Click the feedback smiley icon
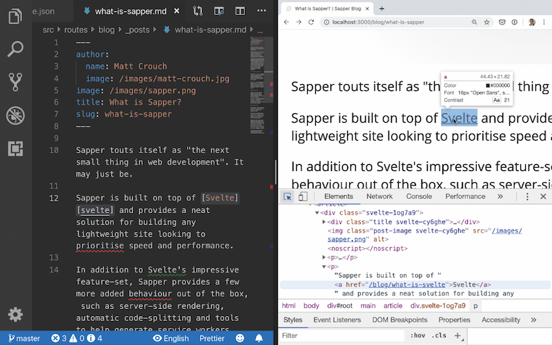Viewport: 552px width, 345px height. point(239,338)
